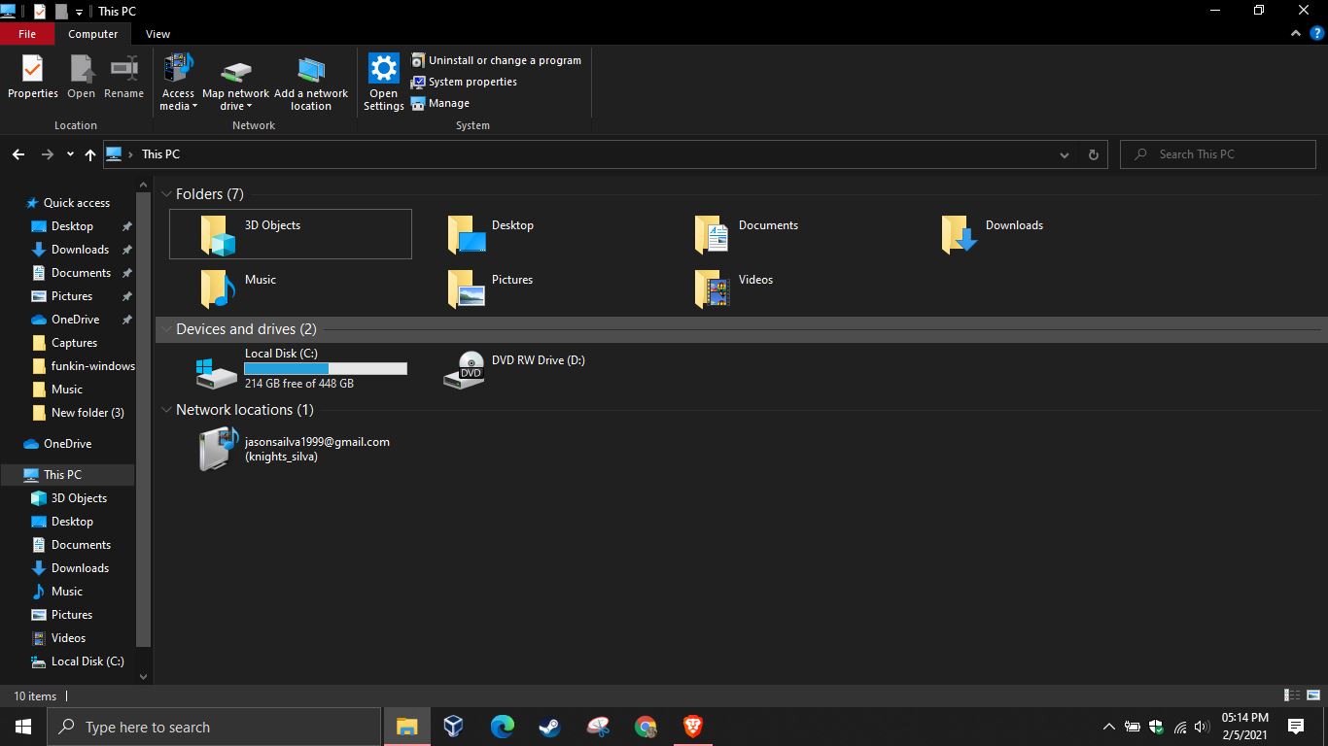Select the Desktop folder in Folders group

point(491,234)
